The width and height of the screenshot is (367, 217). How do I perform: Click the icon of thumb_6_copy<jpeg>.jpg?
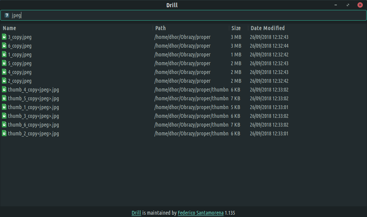pyautogui.click(x=4, y=125)
